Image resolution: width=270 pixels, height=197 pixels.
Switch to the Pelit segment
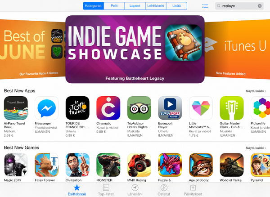tap(114, 6)
